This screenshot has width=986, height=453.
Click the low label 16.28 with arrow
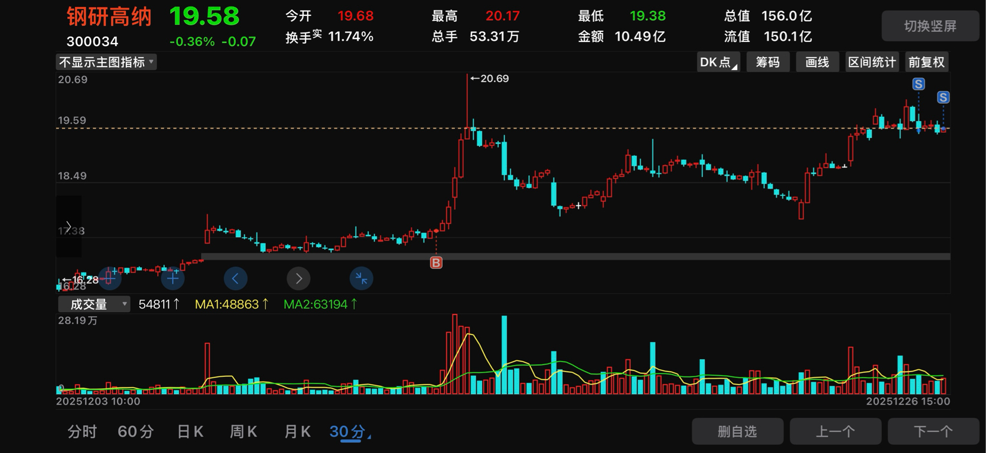point(81,280)
